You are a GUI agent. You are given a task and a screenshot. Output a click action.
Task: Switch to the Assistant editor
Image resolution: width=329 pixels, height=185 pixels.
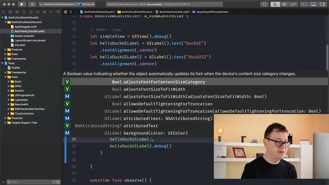click(284, 4)
